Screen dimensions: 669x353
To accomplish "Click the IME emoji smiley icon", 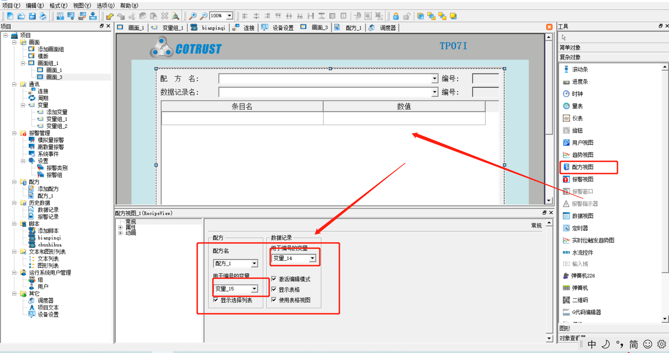I will pos(648,345).
